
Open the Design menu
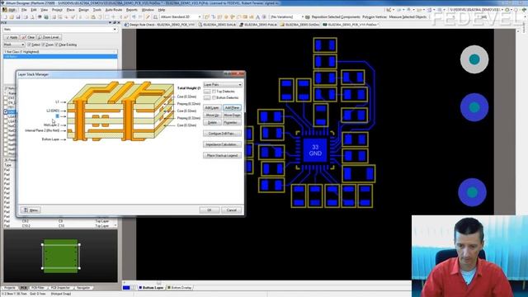click(x=84, y=10)
